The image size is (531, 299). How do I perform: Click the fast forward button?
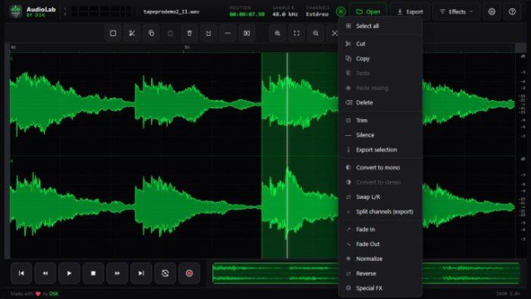pos(117,273)
